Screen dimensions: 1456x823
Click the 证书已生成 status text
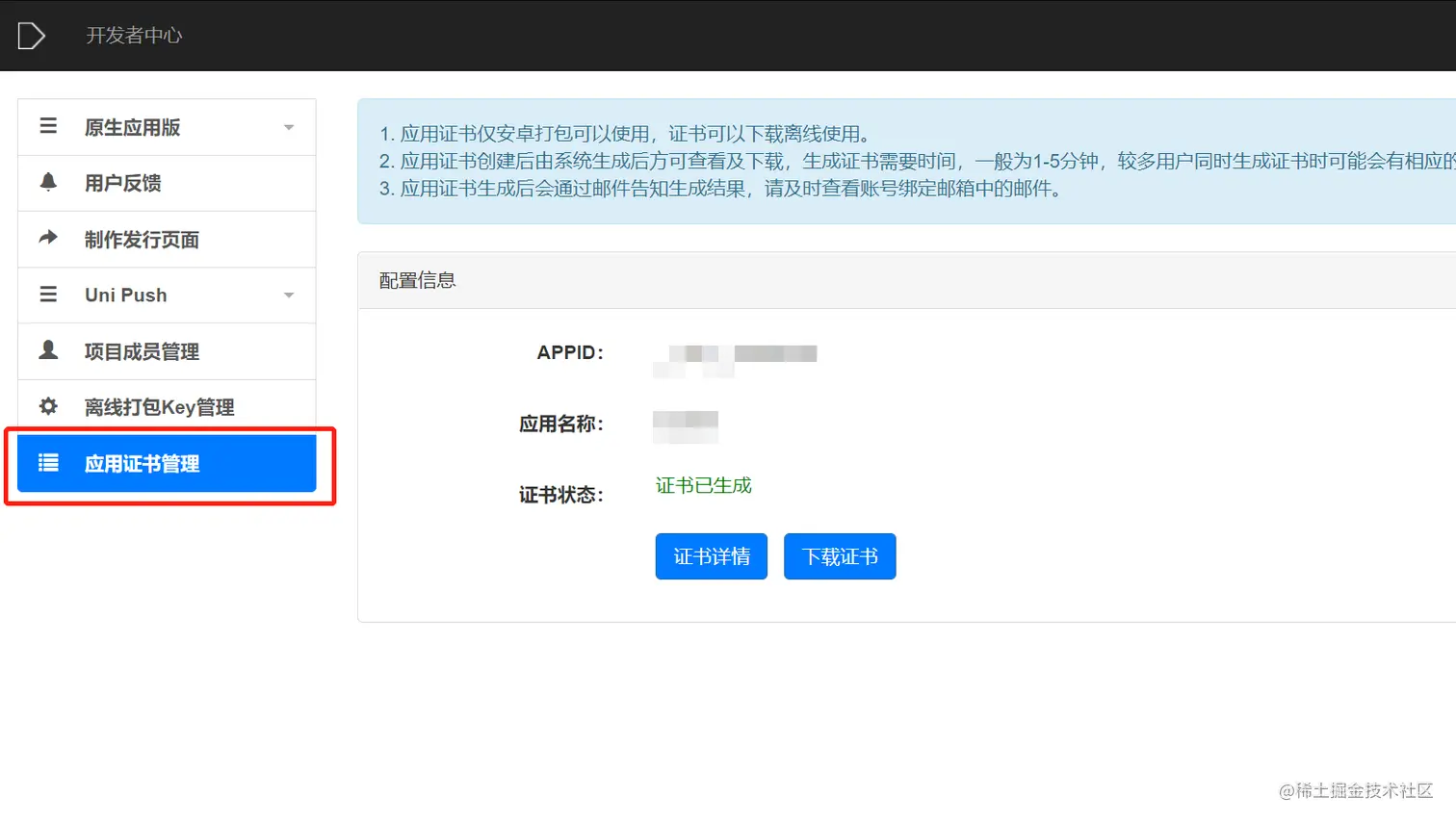(x=704, y=485)
